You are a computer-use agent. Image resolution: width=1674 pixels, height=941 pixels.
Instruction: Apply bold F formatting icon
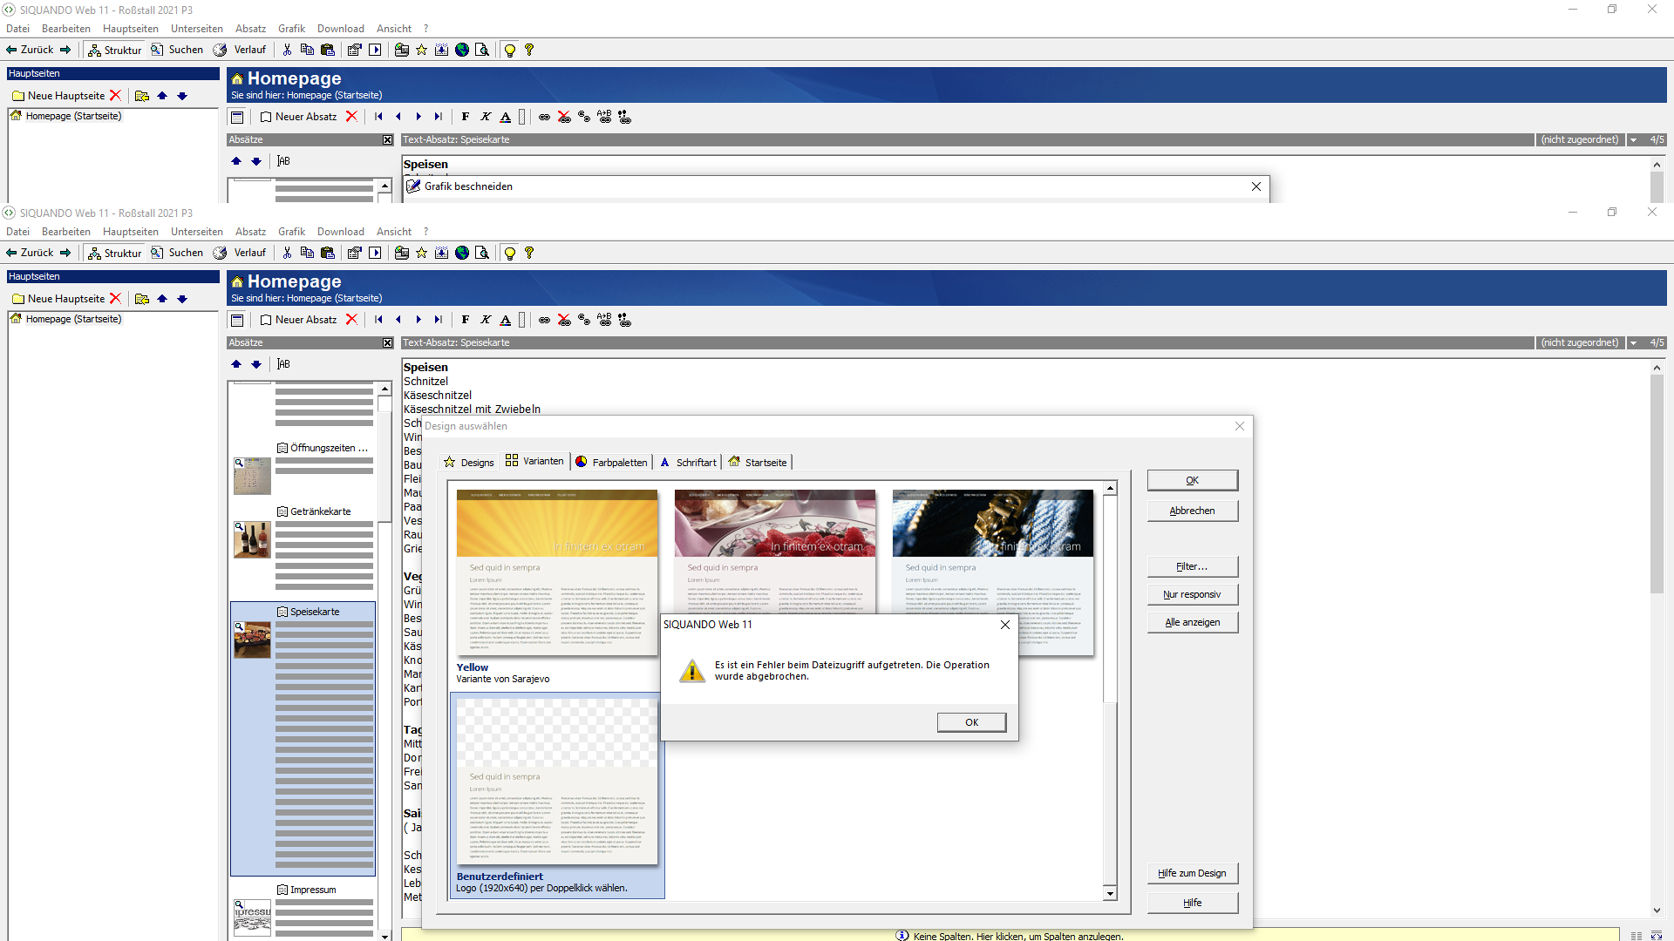[466, 320]
